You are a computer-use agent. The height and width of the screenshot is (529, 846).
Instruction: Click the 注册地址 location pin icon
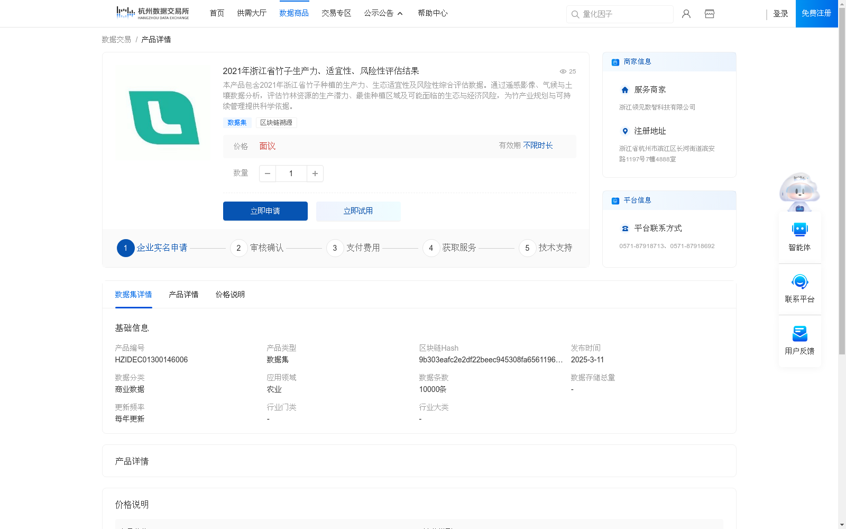pos(625,131)
